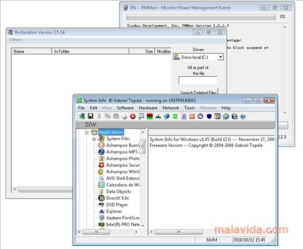303x249 pixels.
Task: Click the clock icon in SIW toolbar
Action: pos(201,117)
